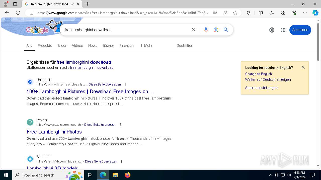Click the Google search text field
Image resolution: width=321 pixels, height=180 pixels.
pos(125,30)
